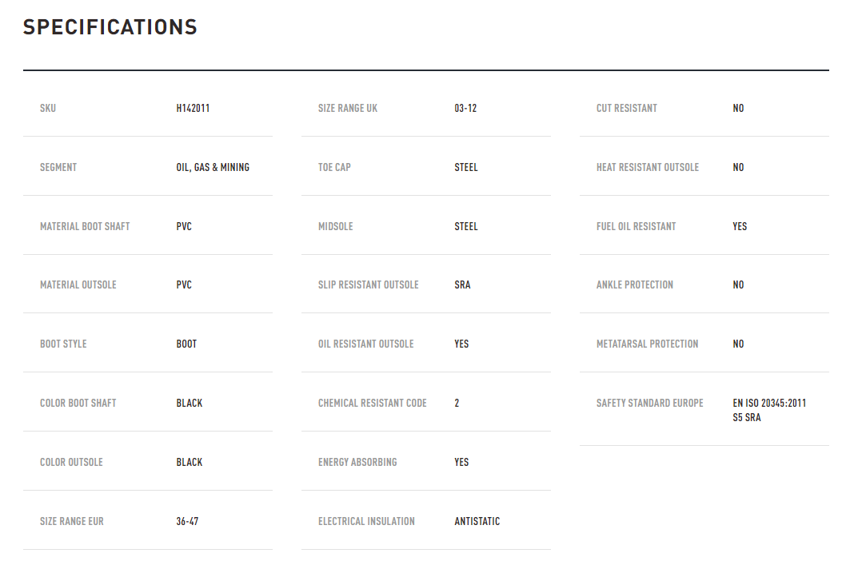866x561 pixels.
Task: Click the SEGMENT label
Action: tap(58, 167)
